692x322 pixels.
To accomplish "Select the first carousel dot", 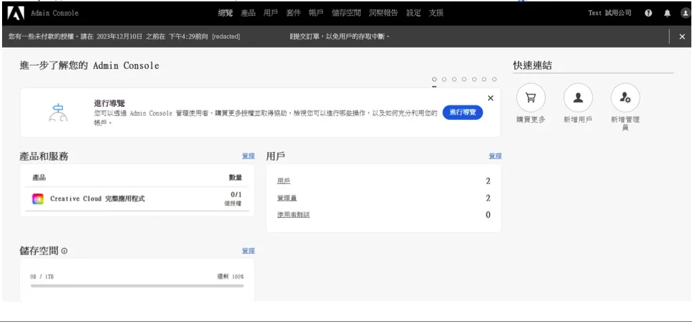I will (434, 79).
